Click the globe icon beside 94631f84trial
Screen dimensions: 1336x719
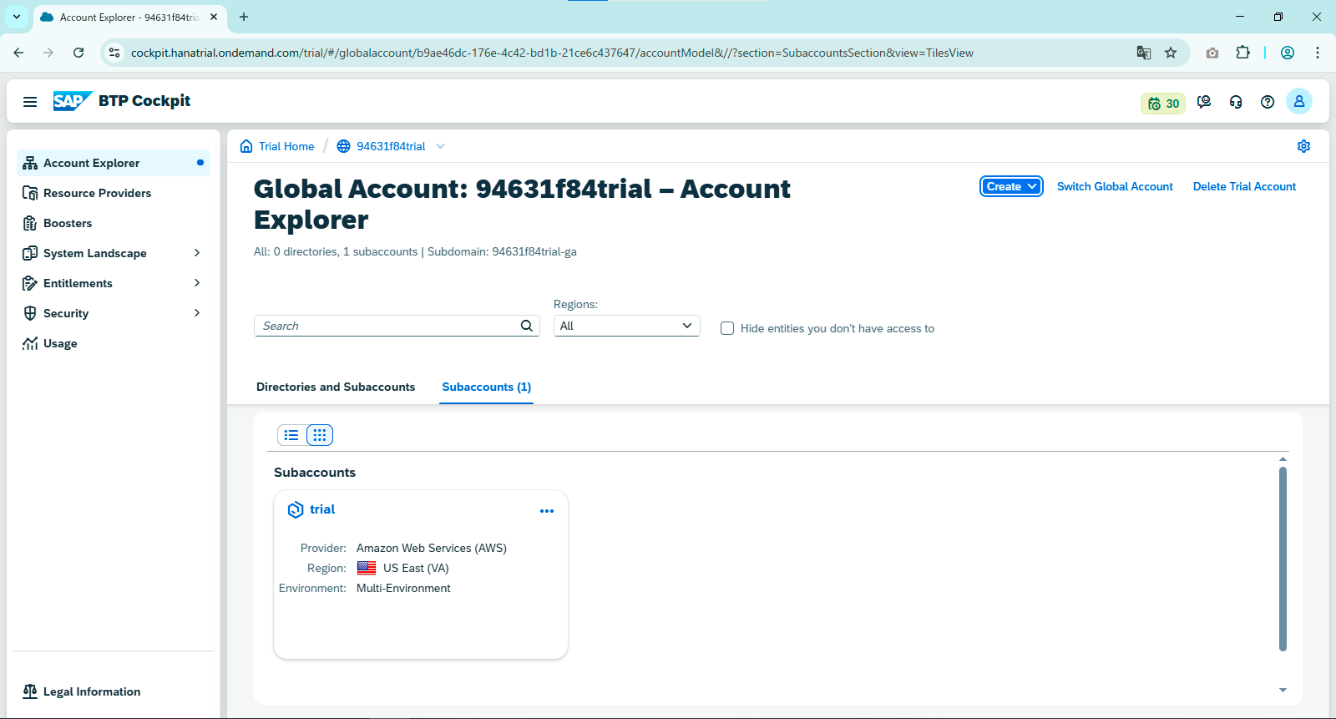(x=343, y=146)
